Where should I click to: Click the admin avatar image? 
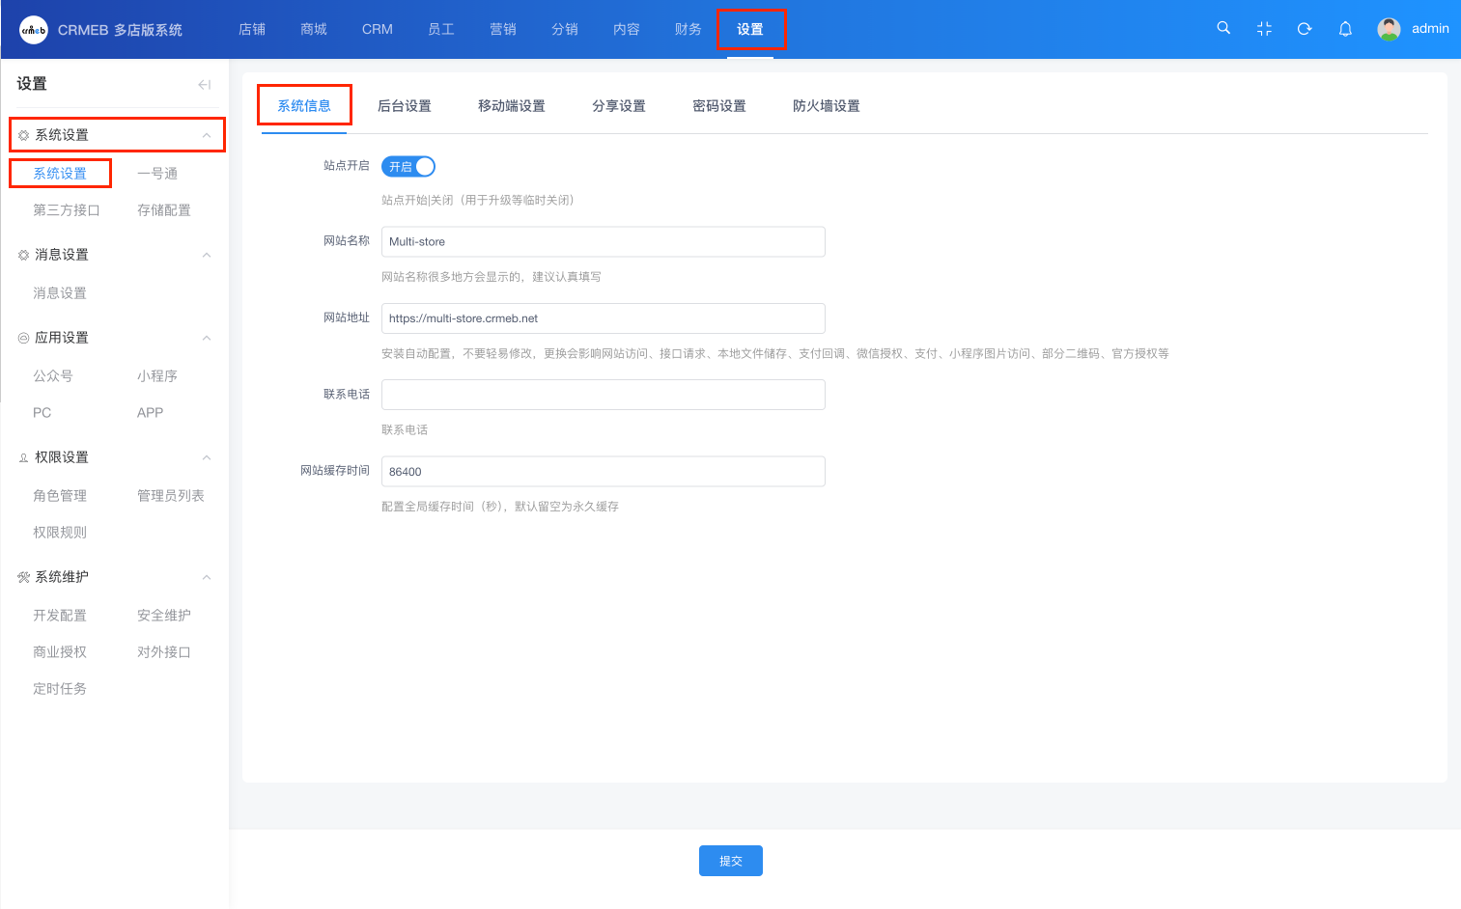click(1389, 29)
